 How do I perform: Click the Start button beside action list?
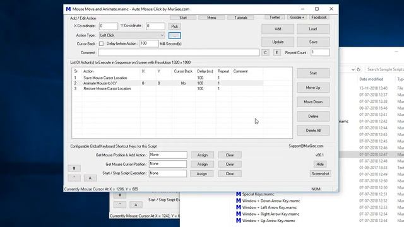pos(313,73)
